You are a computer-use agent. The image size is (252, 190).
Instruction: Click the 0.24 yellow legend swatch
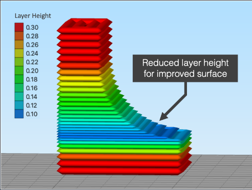(x=19, y=53)
